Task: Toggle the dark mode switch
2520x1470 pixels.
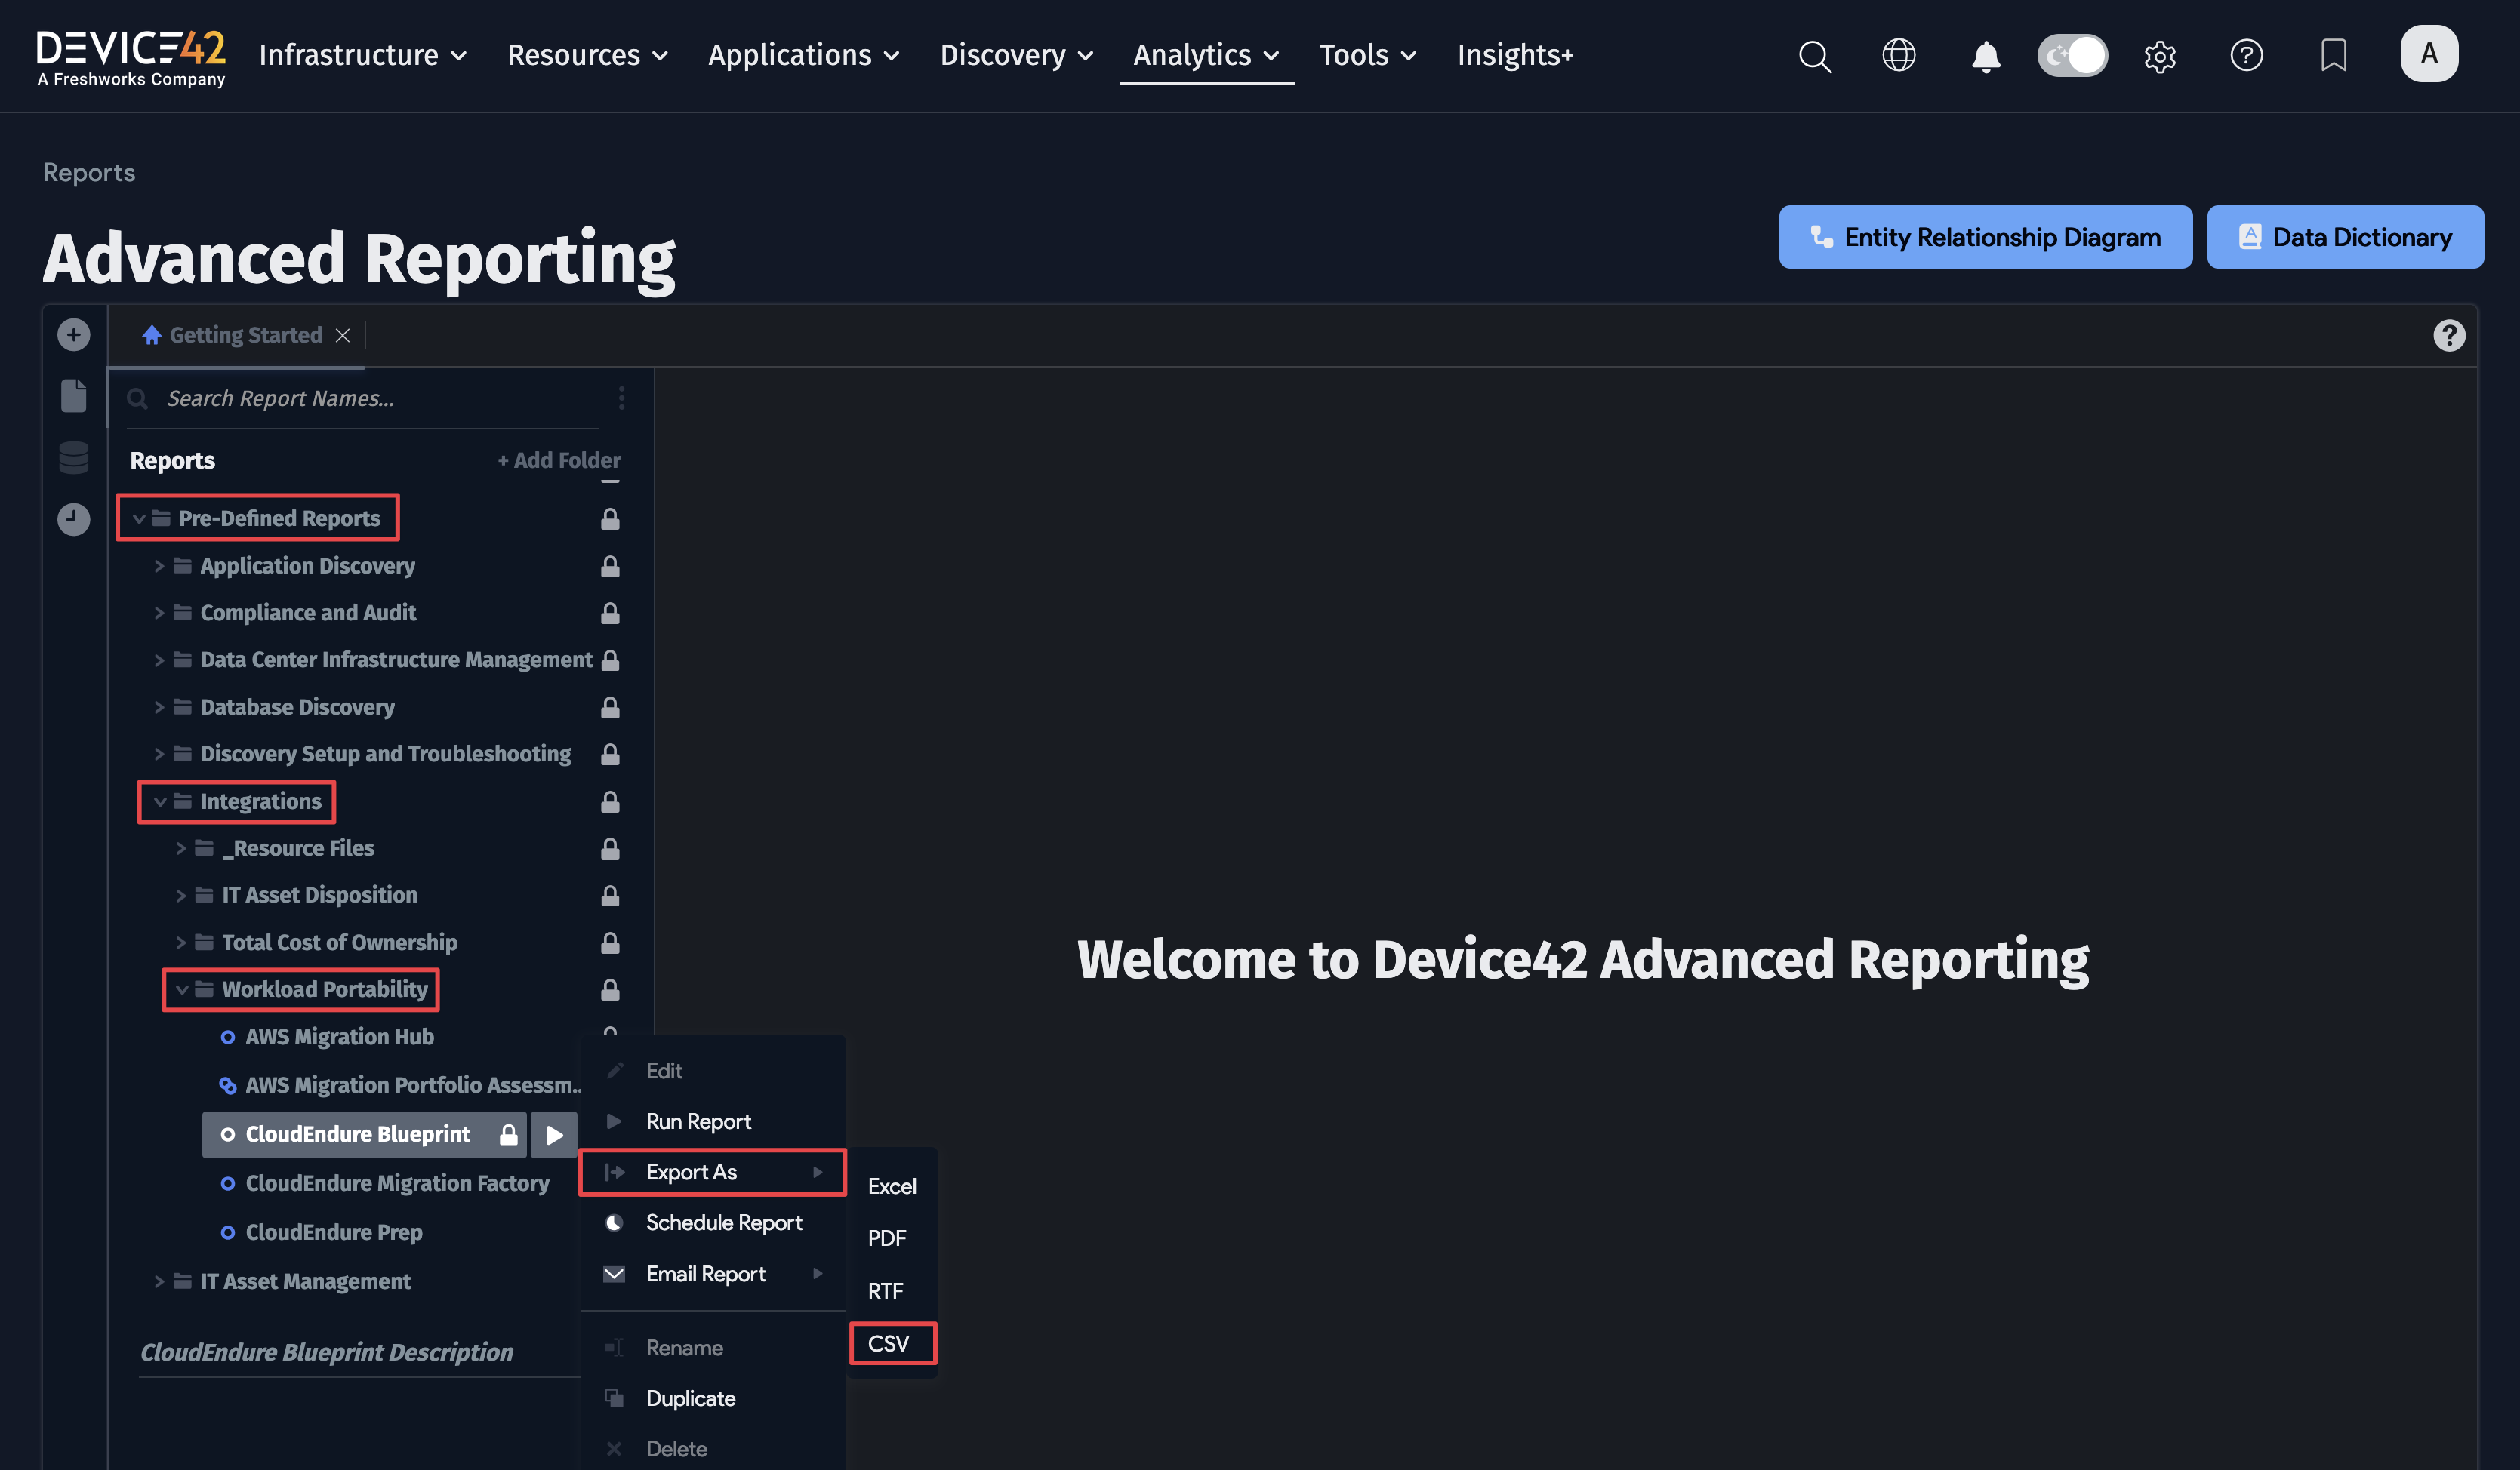Action: point(2072,55)
